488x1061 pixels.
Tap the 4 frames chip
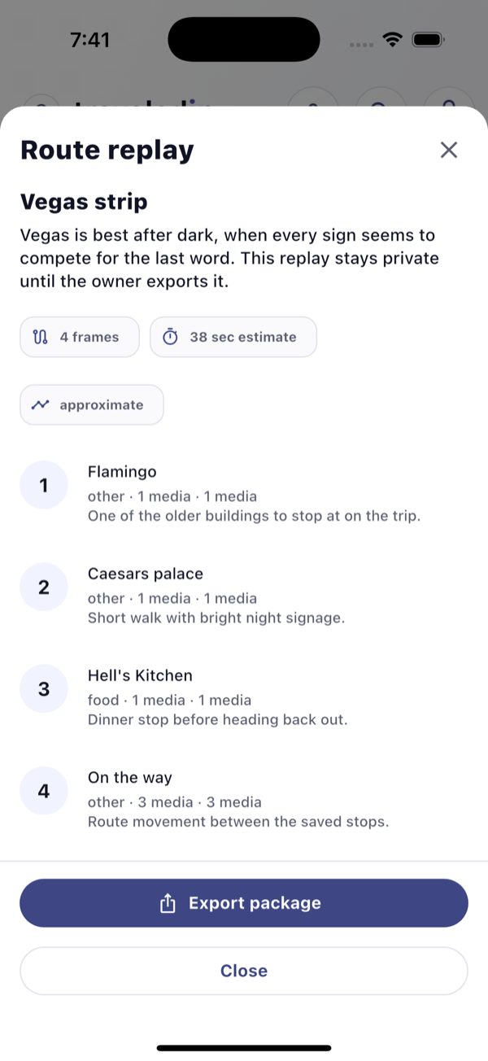(x=80, y=337)
